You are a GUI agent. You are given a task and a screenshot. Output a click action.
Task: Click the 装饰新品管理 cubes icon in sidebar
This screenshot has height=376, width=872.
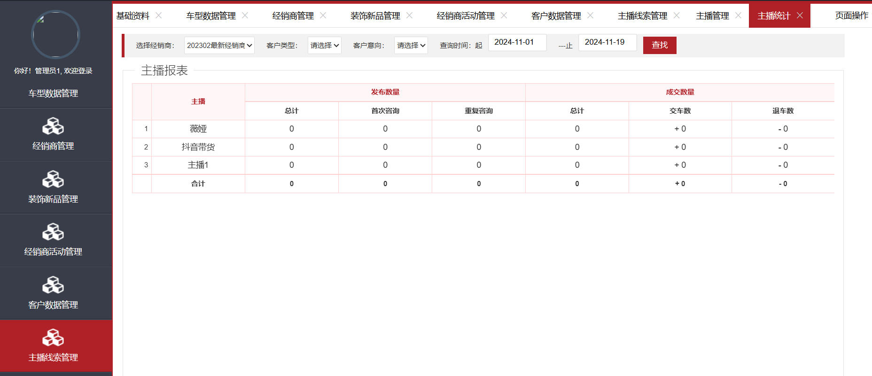click(53, 179)
